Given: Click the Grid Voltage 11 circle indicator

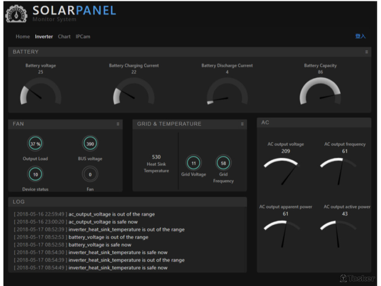Looking at the screenshot, I should coord(194,163).
